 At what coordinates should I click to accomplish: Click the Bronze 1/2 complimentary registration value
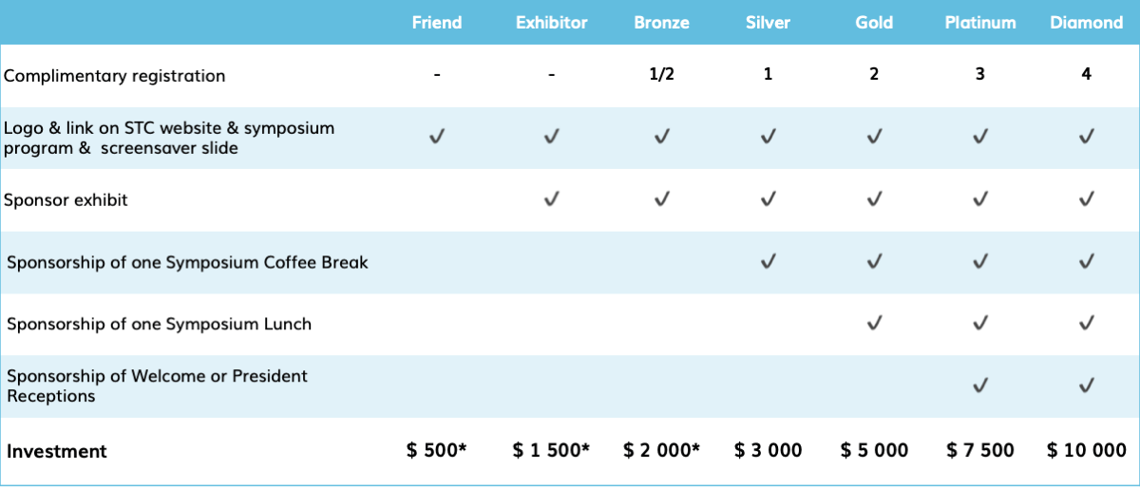pyautogui.click(x=662, y=74)
